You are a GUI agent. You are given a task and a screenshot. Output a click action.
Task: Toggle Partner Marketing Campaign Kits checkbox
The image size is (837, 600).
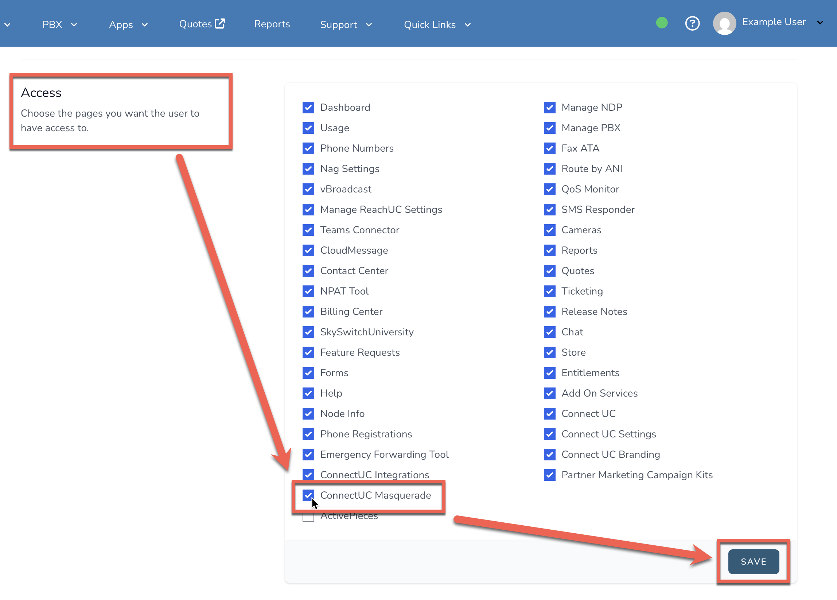click(549, 475)
